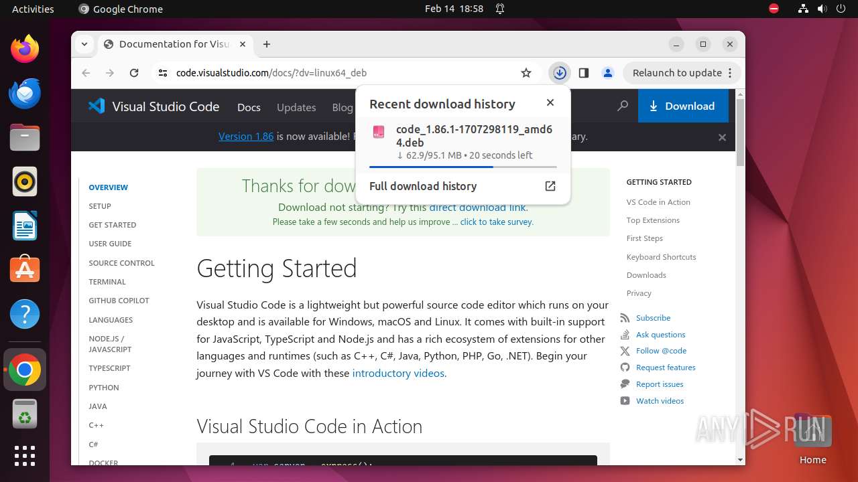This screenshot has height=482, width=858.
Task: Open the introductory videos link
Action: point(398,374)
